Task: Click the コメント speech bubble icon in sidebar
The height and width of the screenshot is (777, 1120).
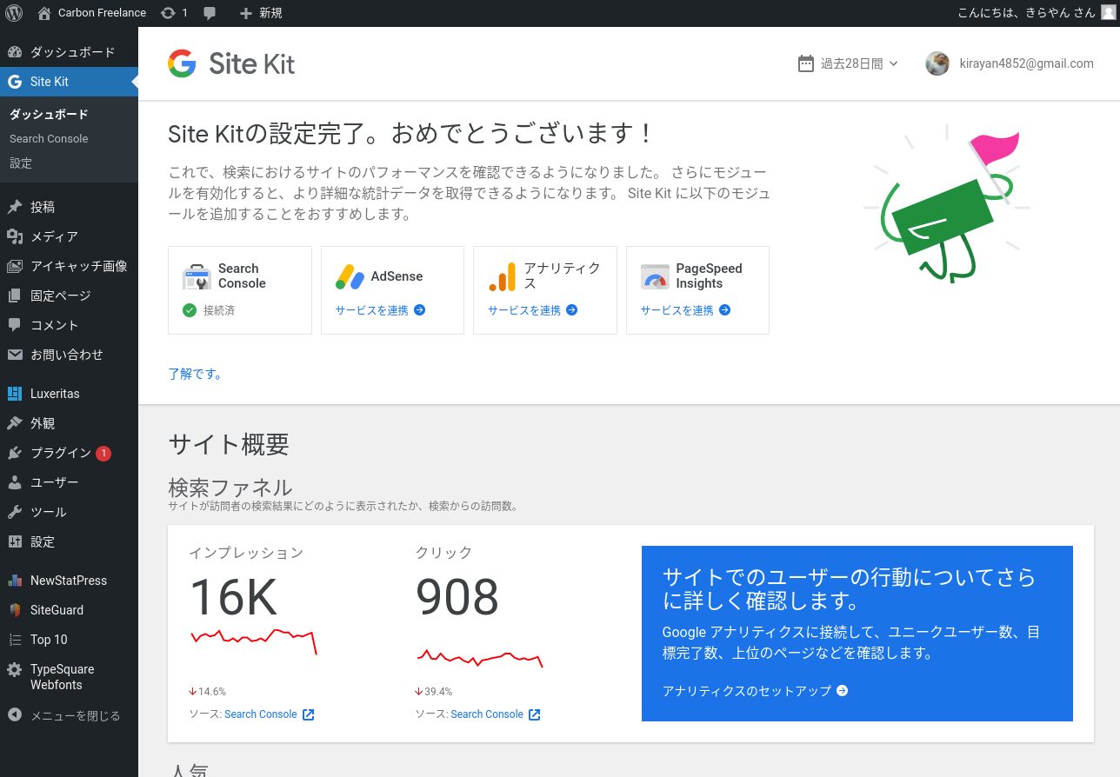Action: [15, 325]
